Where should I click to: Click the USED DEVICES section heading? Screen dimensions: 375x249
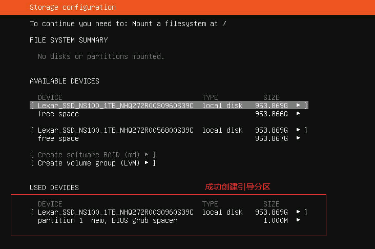click(54, 188)
